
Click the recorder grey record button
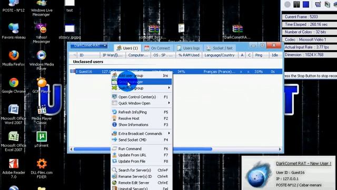[288, 4]
